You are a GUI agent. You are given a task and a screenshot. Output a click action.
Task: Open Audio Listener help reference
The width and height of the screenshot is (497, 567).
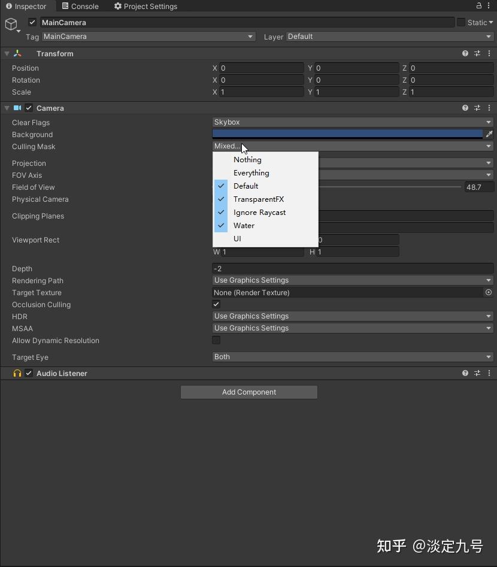click(x=465, y=373)
